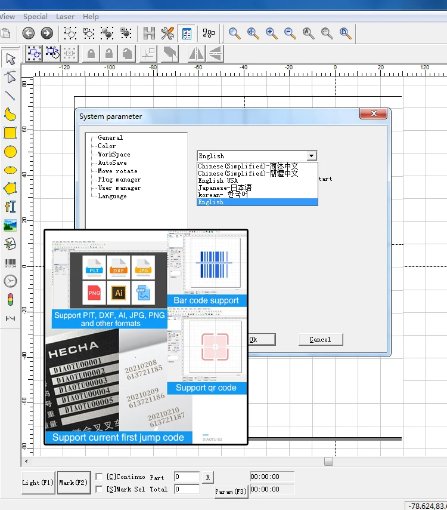Click the barcode tool icon
The width and height of the screenshot is (447, 510).
[x=10, y=262]
